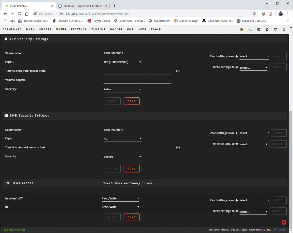Open tucubanito07 access dropdown
Viewport: 293px width, 233px height.
pos(120,198)
